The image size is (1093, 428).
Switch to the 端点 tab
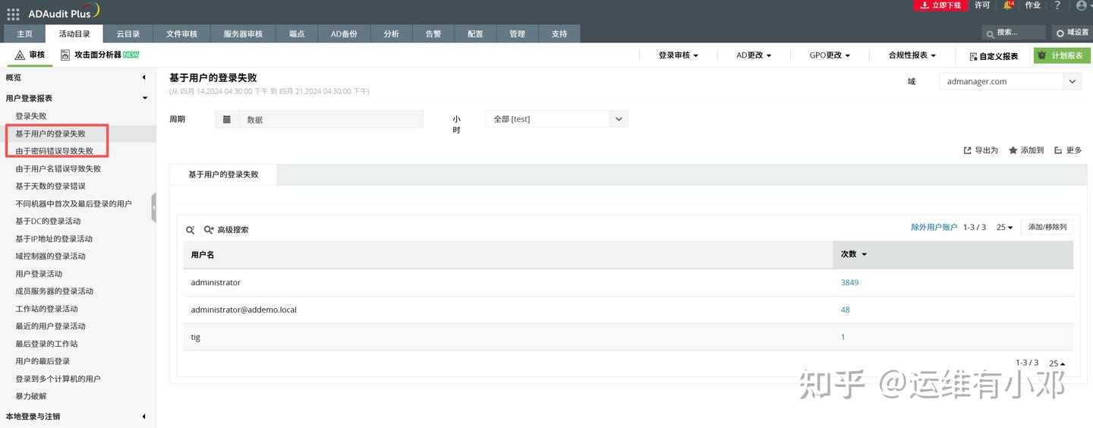tap(297, 33)
